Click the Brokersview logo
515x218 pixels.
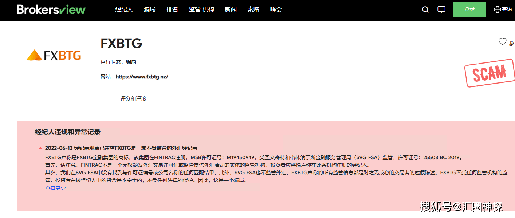[51, 9]
